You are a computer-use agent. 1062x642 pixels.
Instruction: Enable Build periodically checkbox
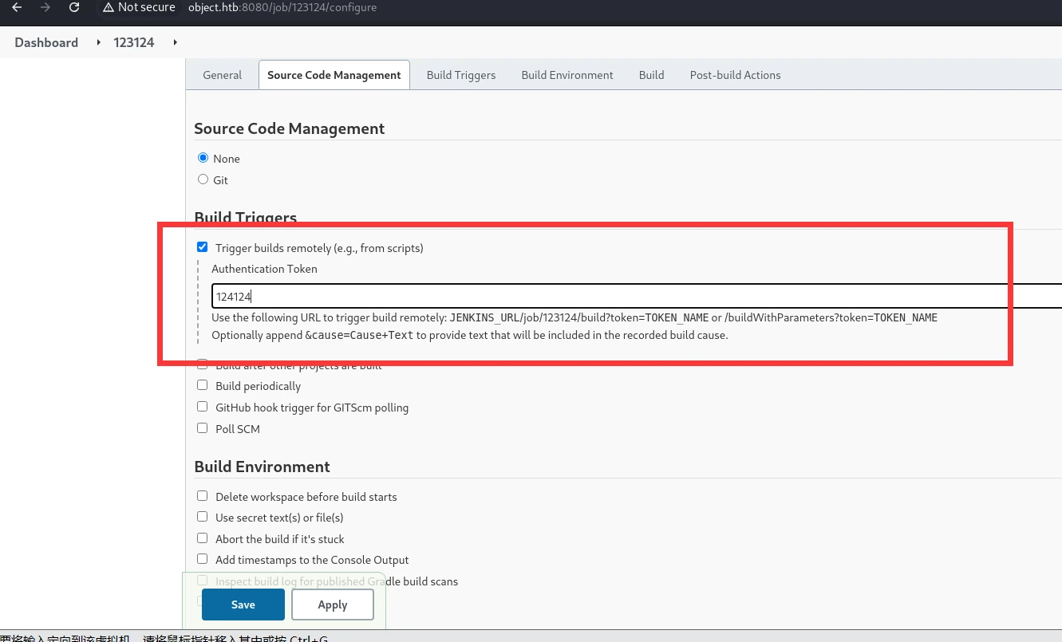tap(203, 385)
